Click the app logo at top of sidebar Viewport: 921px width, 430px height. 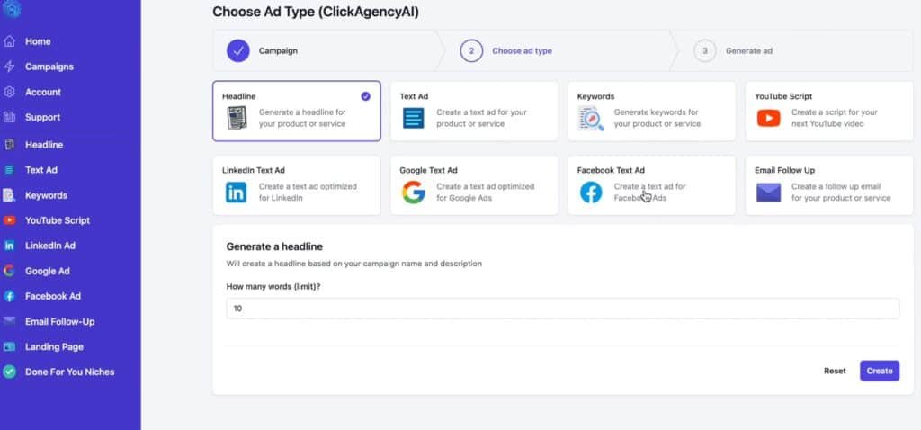pos(12,8)
